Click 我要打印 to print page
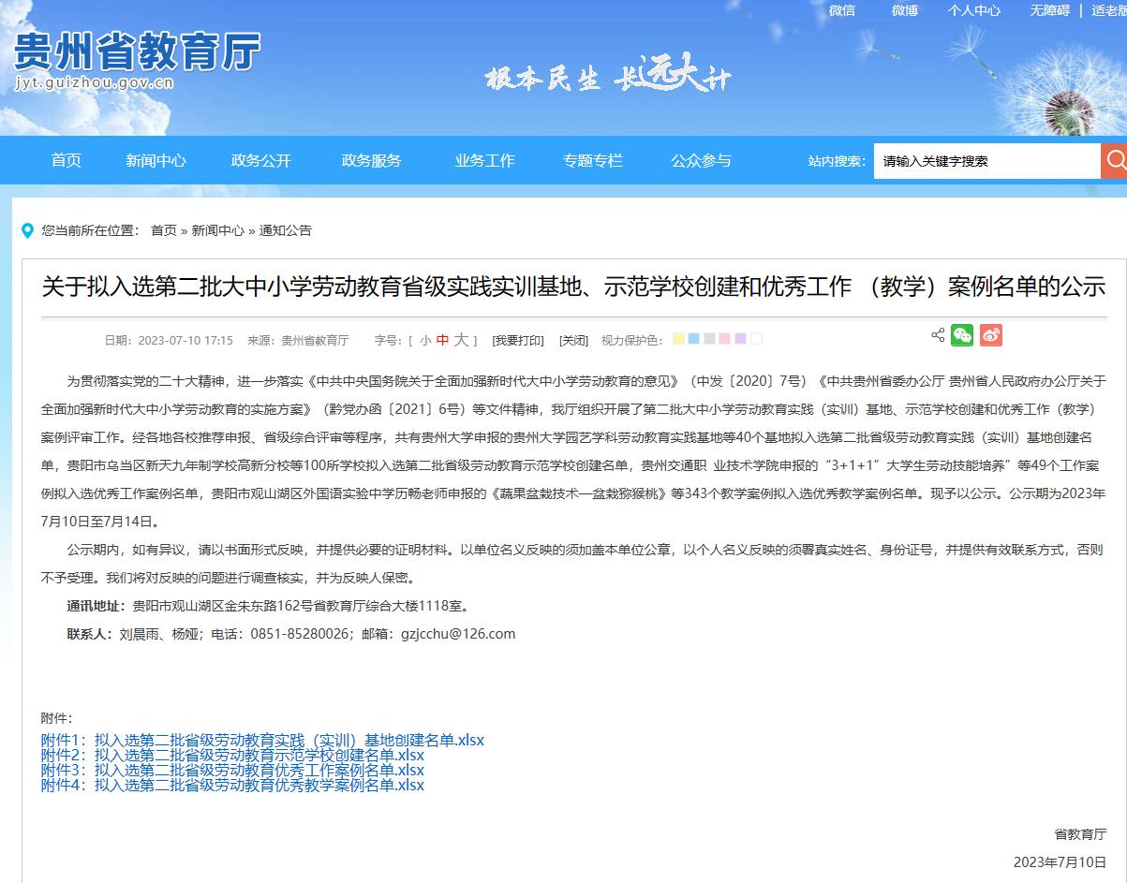Viewport: 1127px width, 883px height. [x=518, y=341]
